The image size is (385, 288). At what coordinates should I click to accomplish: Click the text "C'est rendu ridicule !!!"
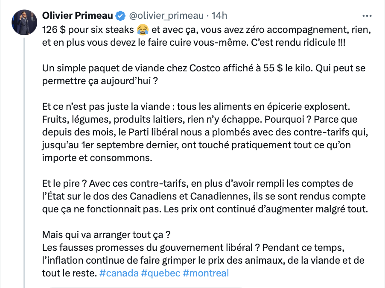pyautogui.click(x=298, y=42)
